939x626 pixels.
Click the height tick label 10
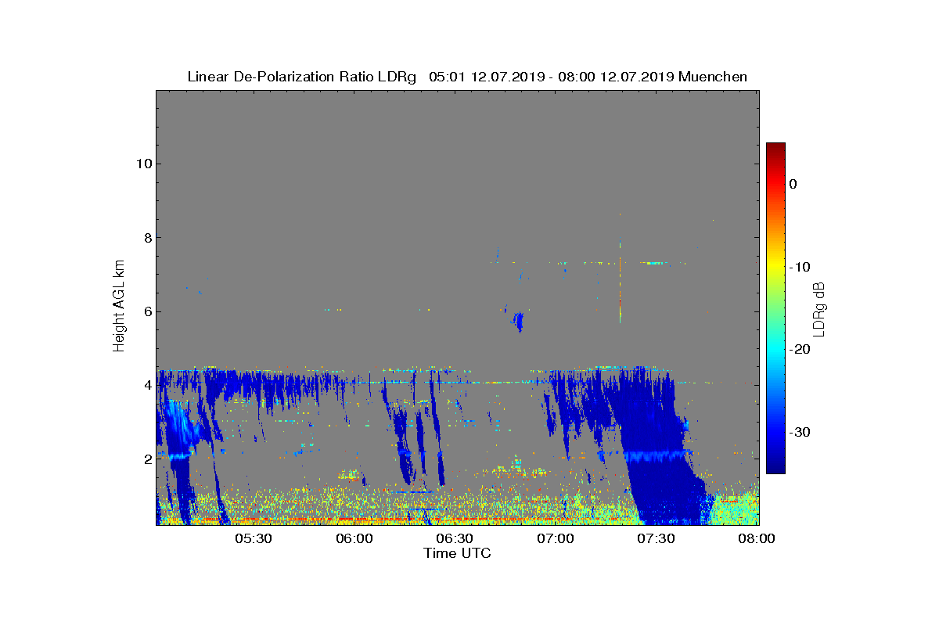(143, 164)
